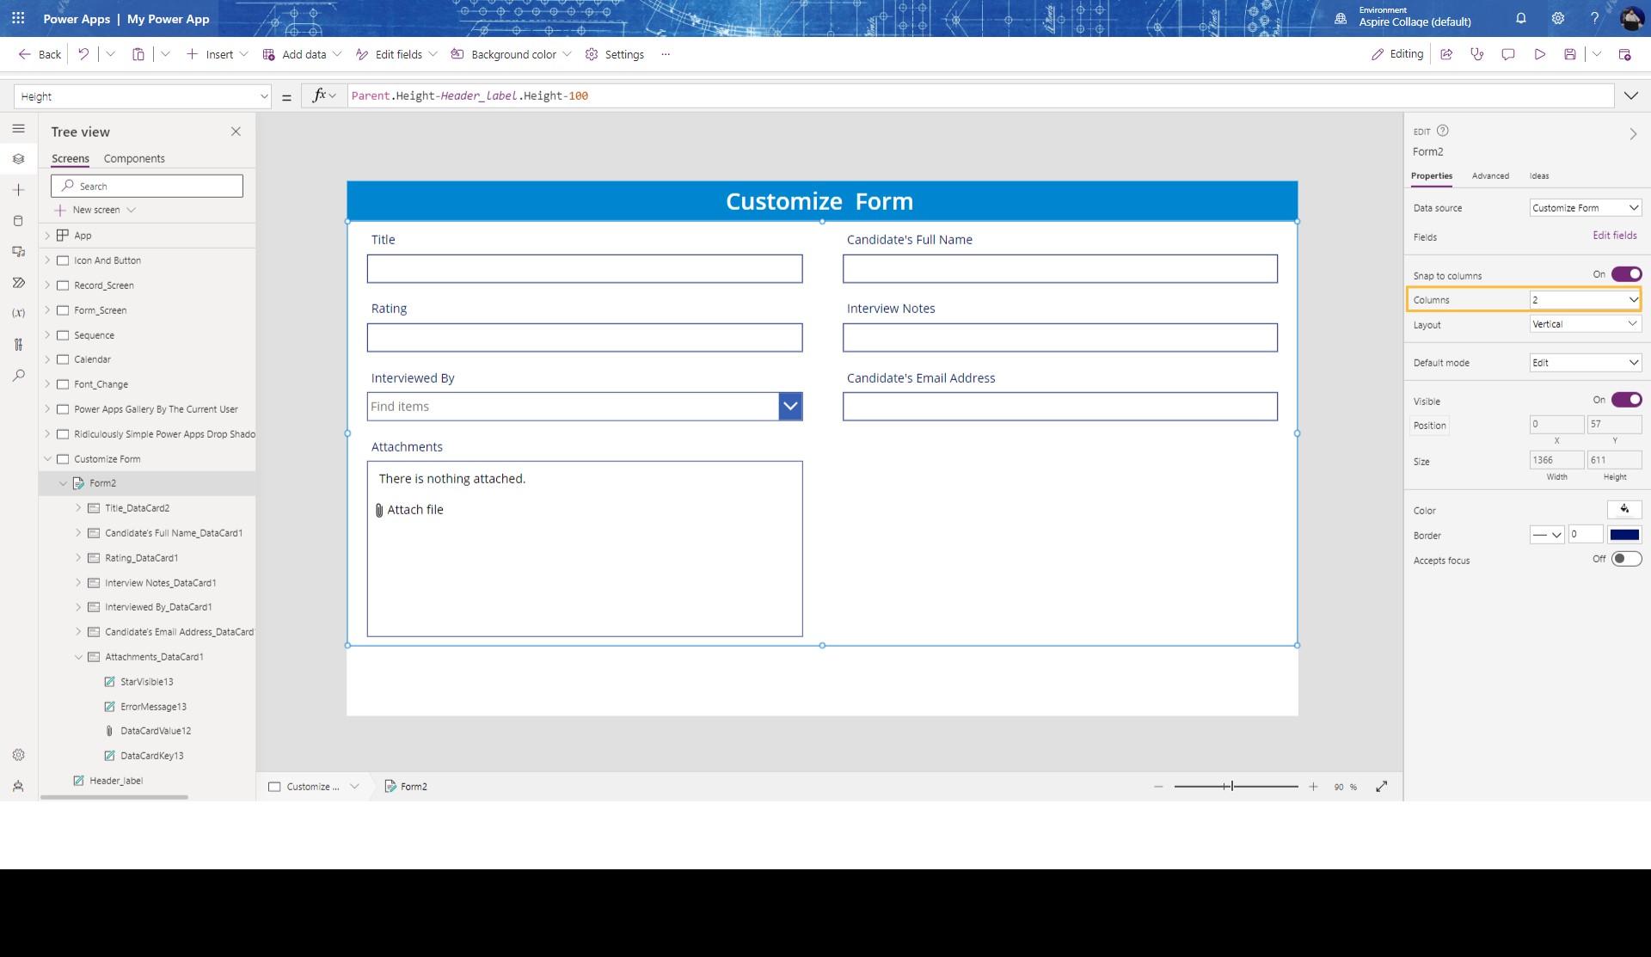Open the Variables panel icon
Viewport: 1651px width, 957px height.
[x=18, y=312]
